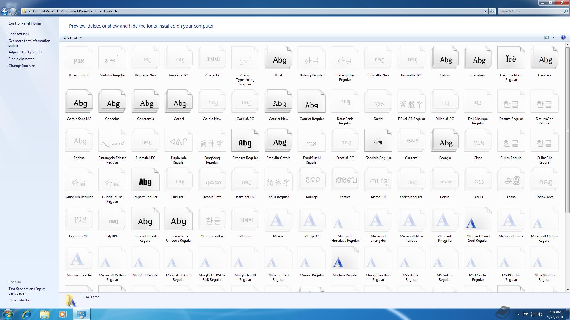
Task: Click the Search Fonts input field
Action: [533, 11]
